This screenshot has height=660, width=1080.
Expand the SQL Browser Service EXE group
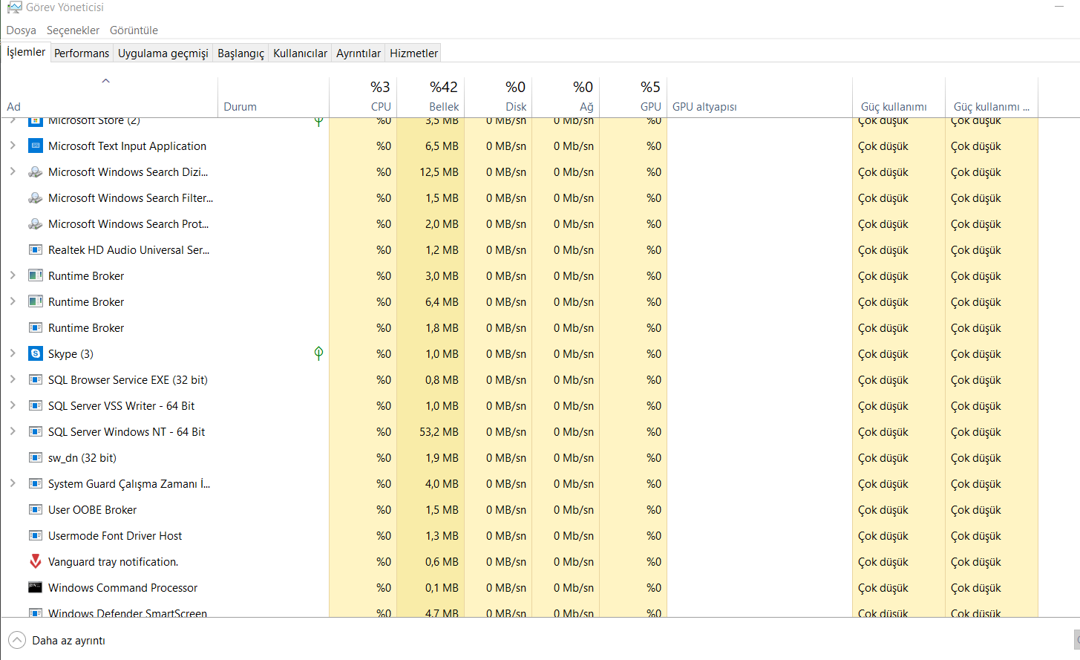tap(13, 380)
